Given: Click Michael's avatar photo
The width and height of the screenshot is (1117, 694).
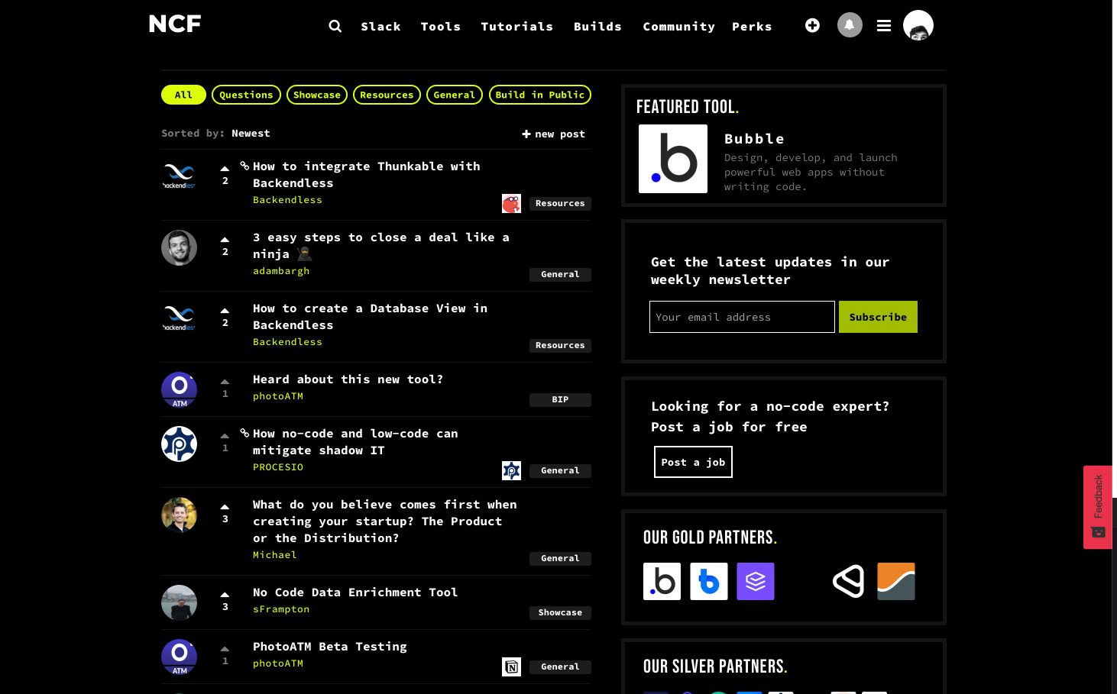Looking at the screenshot, I should (179, 515).
